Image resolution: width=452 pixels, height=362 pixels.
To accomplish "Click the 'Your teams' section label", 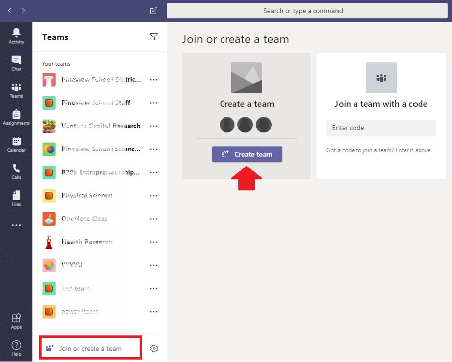I will (x=56, y=64).
